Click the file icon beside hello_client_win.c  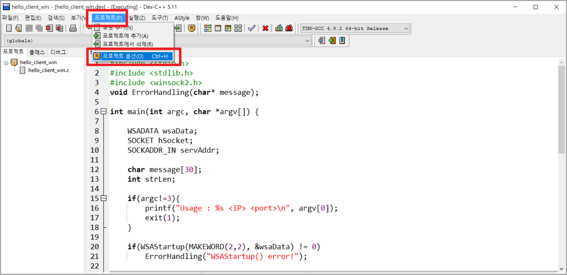(x=23, y=71)
